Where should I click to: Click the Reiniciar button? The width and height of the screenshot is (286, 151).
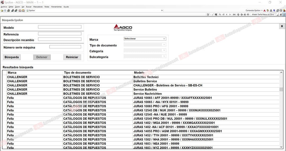(x=72, y=57)
